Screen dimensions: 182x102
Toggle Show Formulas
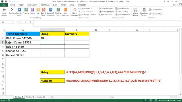point(122,8)
